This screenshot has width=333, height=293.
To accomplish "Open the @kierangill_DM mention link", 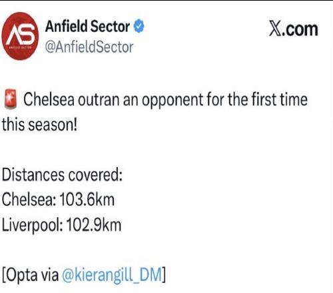I will [x=112, y=275].
